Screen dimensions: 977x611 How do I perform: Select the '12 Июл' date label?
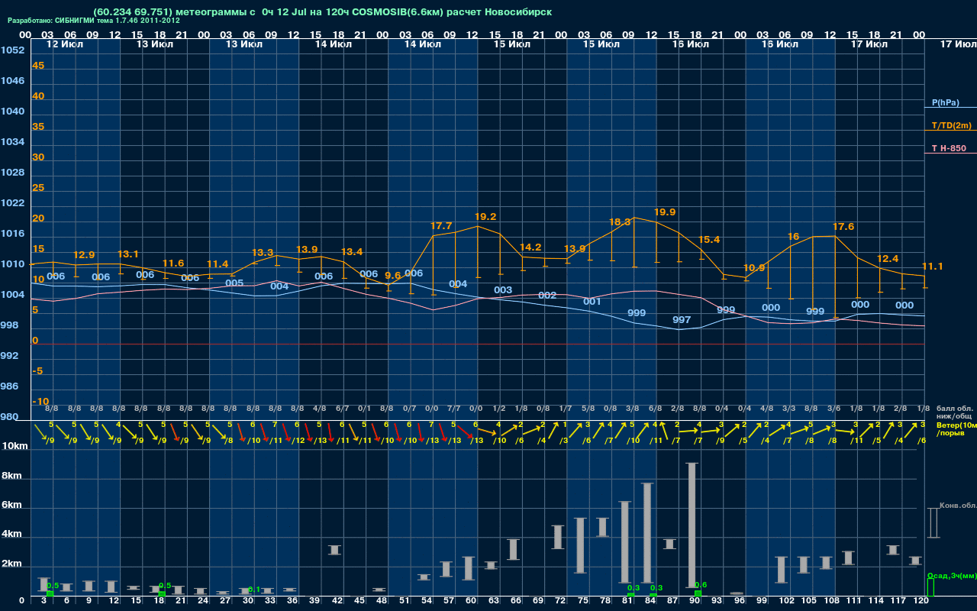tap(66, 44)
